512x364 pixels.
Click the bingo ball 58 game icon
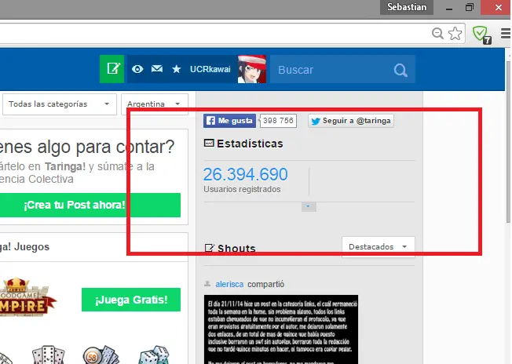[x=101, y=355]
